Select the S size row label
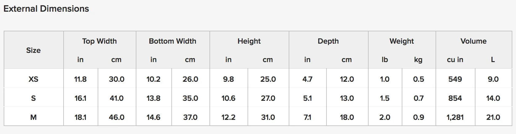The image size is (516, 134). coord(33,98)
